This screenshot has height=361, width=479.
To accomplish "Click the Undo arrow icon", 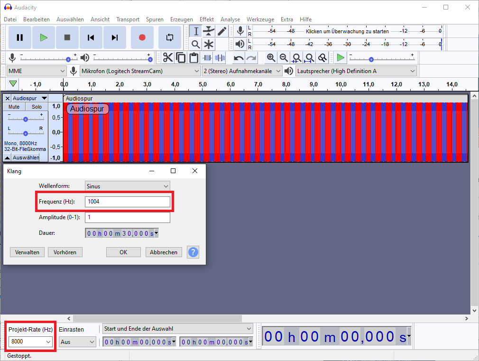I will [239, 58].
